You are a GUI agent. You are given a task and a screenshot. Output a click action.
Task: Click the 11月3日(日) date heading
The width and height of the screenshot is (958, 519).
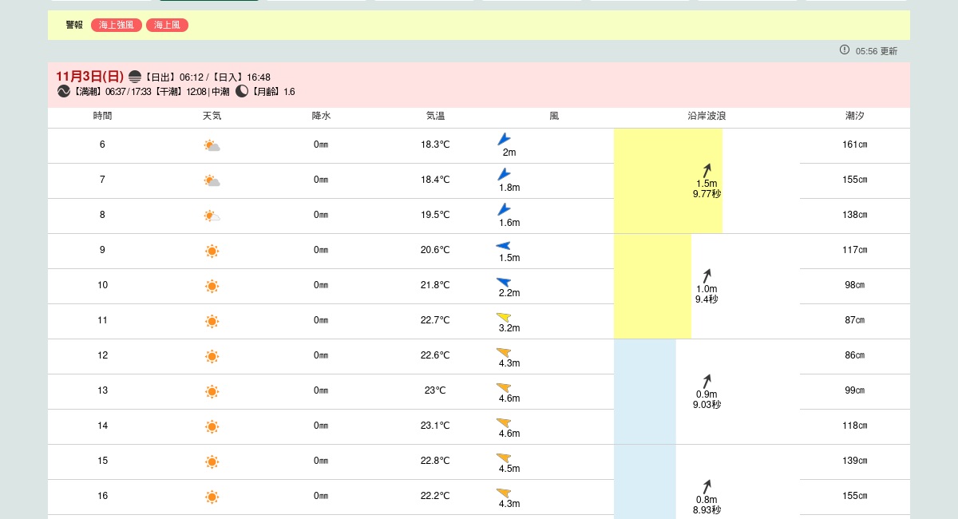coord(89,77)
